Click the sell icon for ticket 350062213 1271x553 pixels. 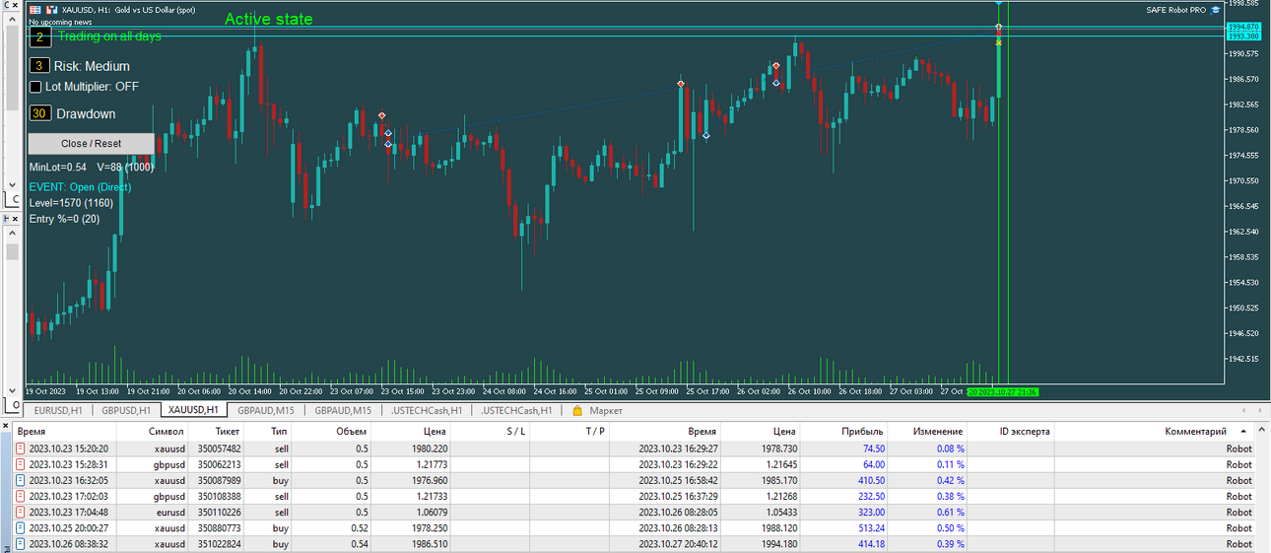click(21, 464)
